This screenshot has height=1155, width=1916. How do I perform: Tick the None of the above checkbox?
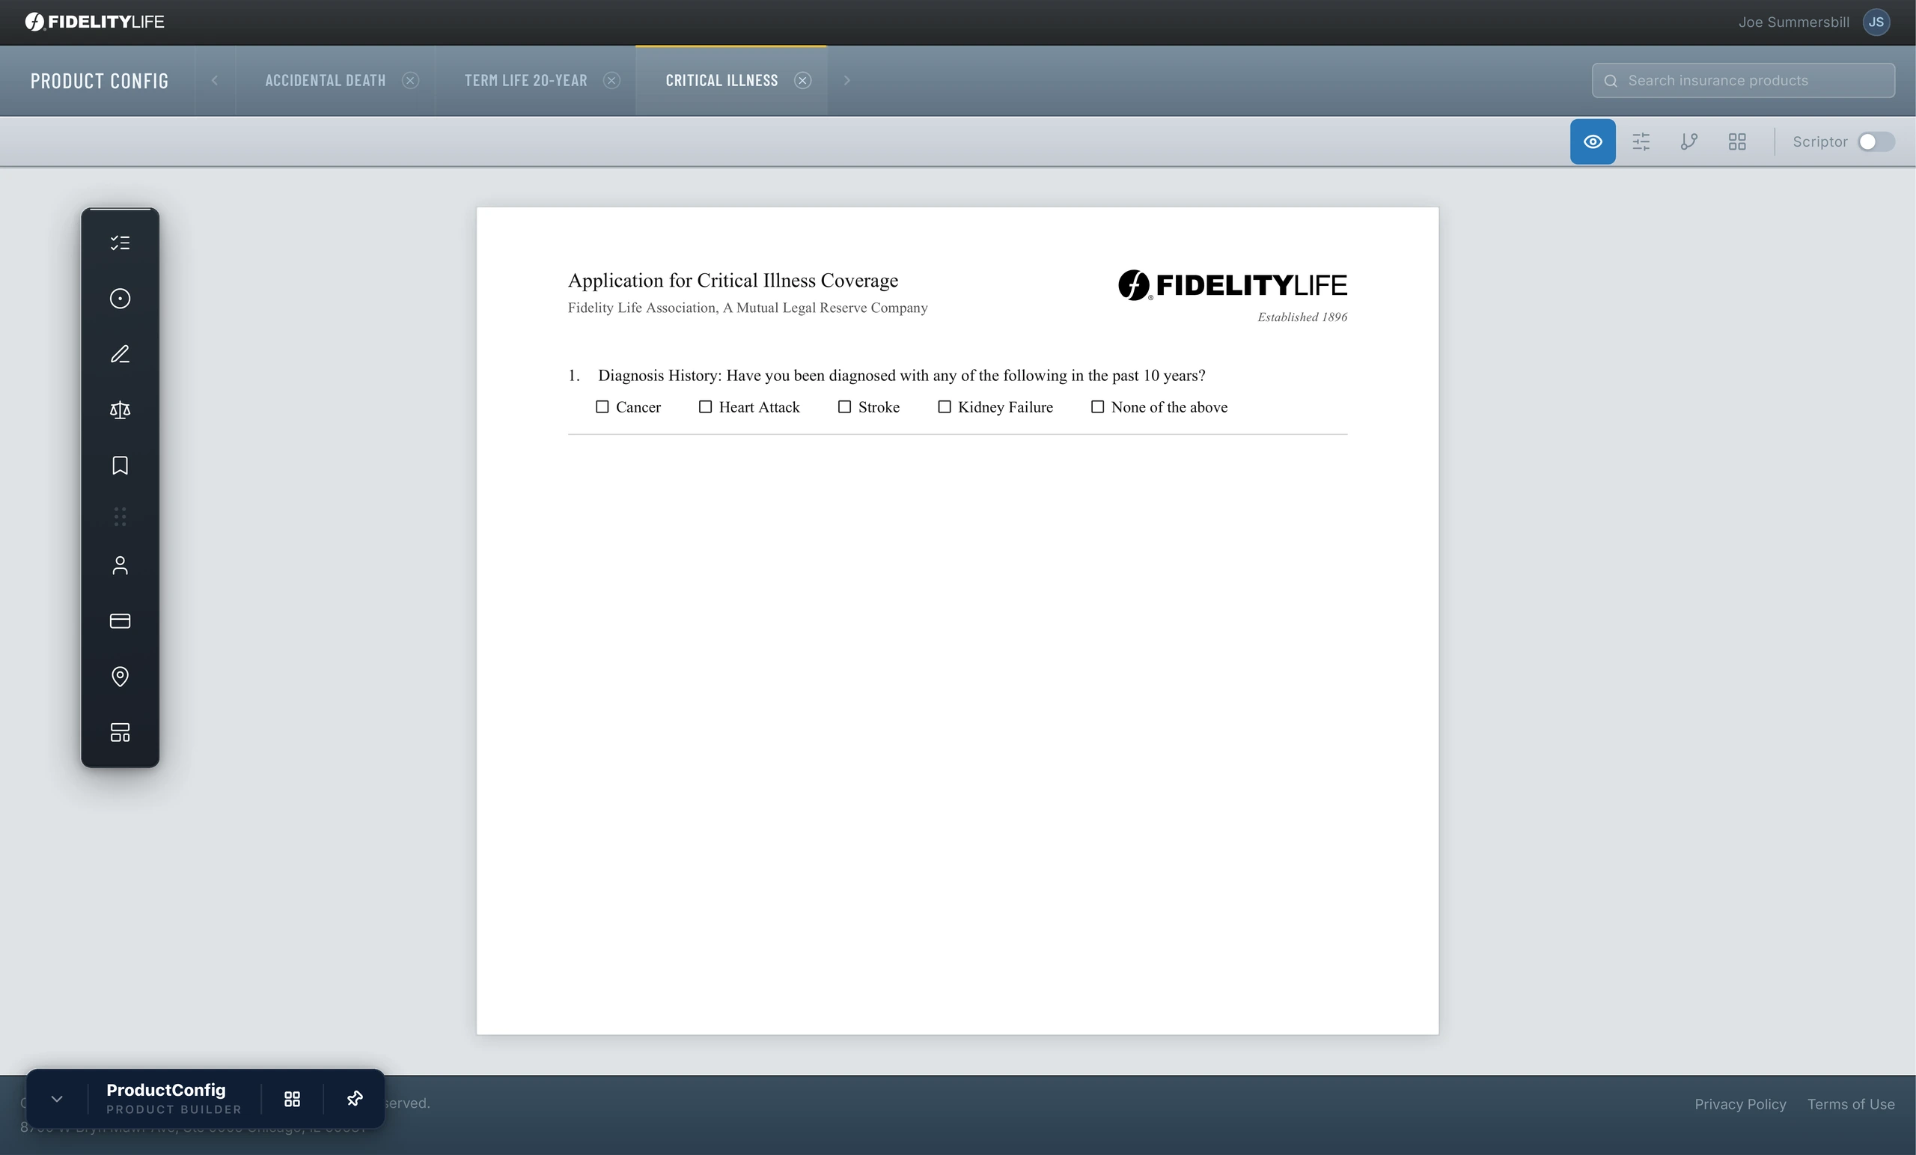(x=1097, y=406)
